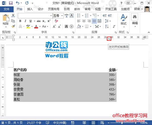Image resolution: width=152 pixels, height=125 pixels.
Task: Toggle Italic formatting
Action: tap(25, 21)
